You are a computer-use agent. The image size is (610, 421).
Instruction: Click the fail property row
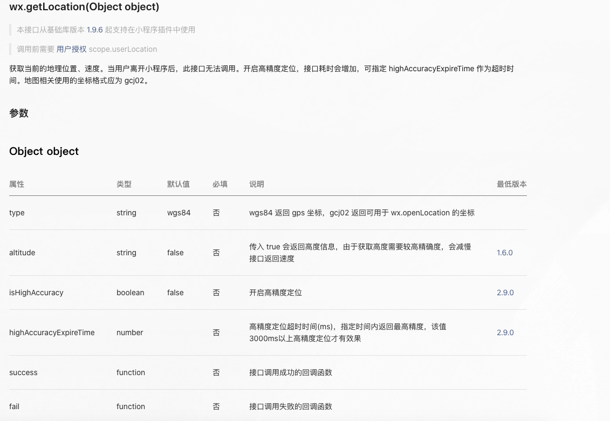tap(14, 406)
